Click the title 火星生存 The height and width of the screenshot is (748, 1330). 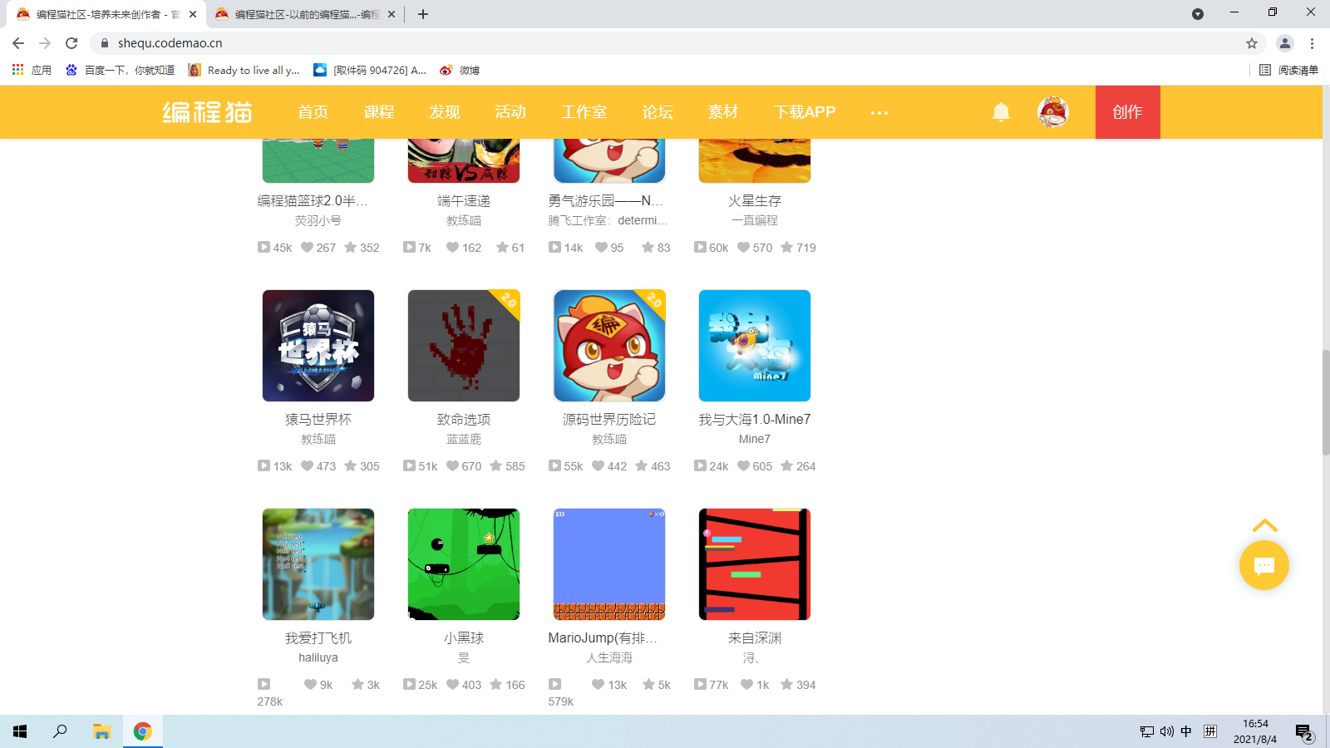pos(755,200)
